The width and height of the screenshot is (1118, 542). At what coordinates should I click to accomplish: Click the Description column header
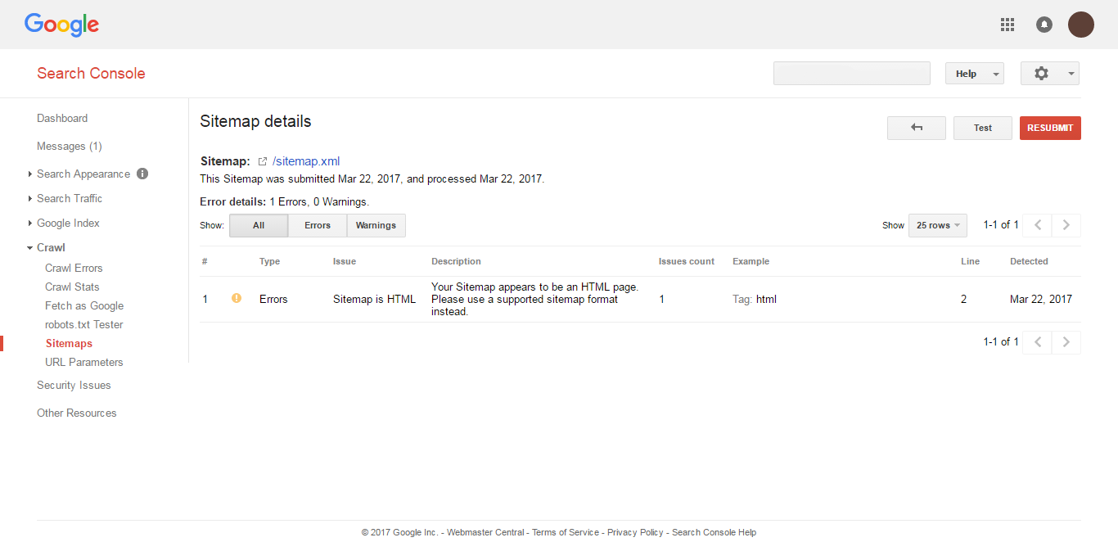[456, 261]
